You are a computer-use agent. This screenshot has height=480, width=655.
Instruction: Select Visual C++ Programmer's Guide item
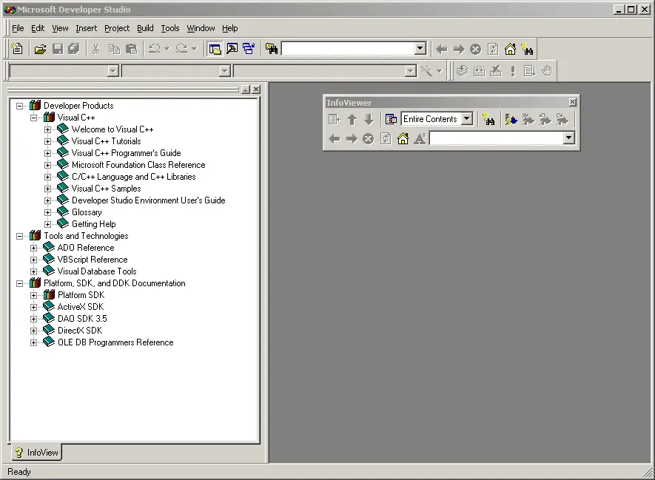click(126, 153)
